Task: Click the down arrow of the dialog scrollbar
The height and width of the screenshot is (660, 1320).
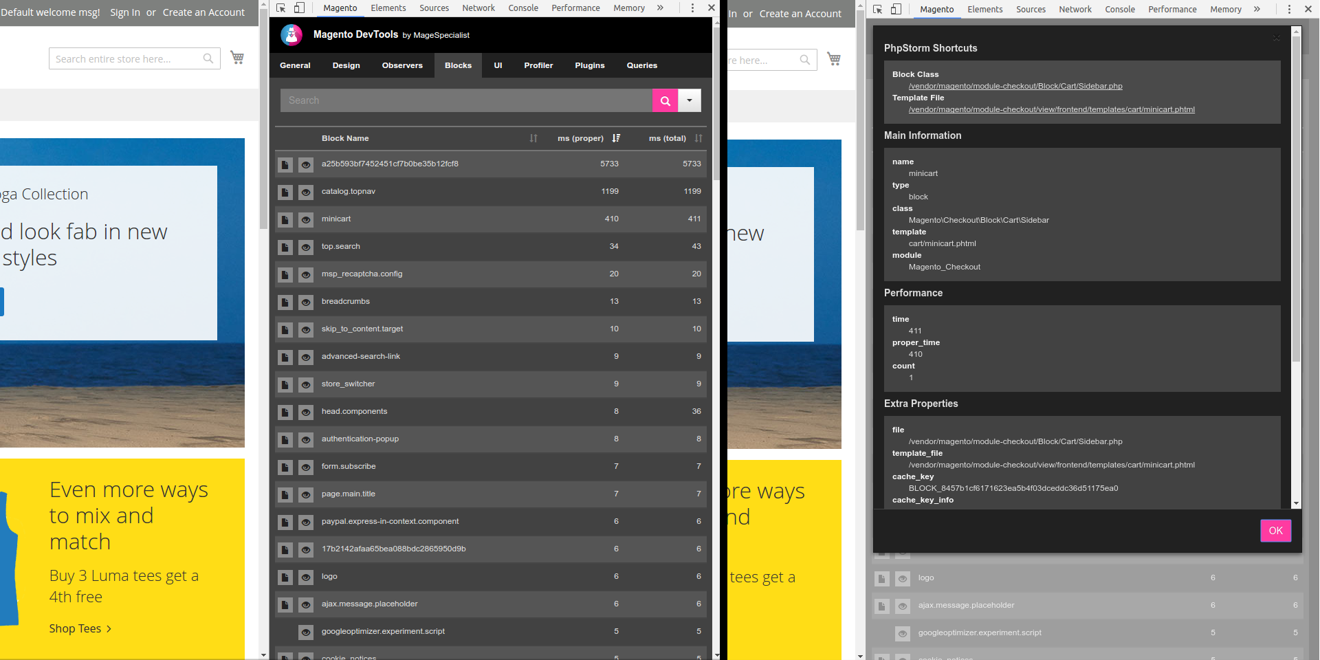Action: (1296, 503)
